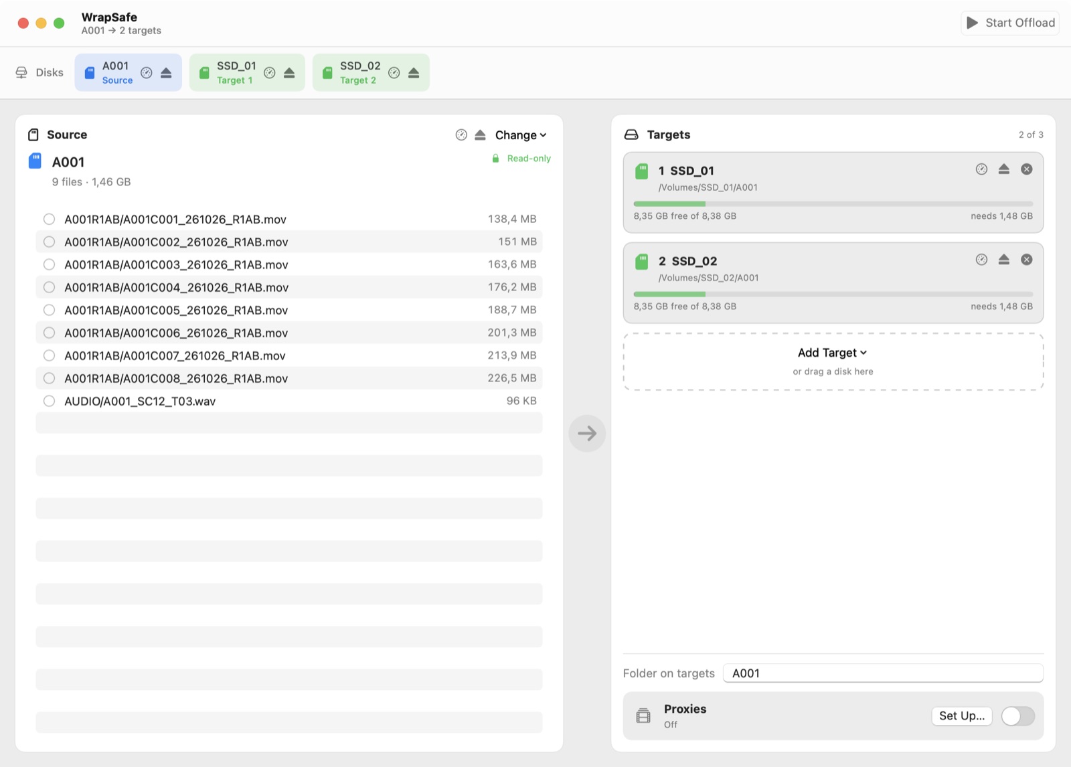Click the speed test icon on A001 tab

pyautogui.click(x=147, y=73)
